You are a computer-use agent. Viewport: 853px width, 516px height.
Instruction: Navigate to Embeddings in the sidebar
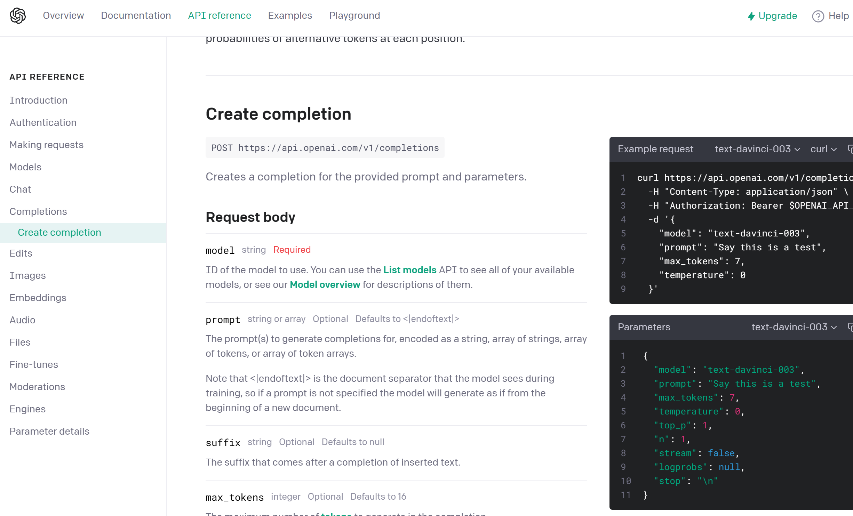[38, 298]
